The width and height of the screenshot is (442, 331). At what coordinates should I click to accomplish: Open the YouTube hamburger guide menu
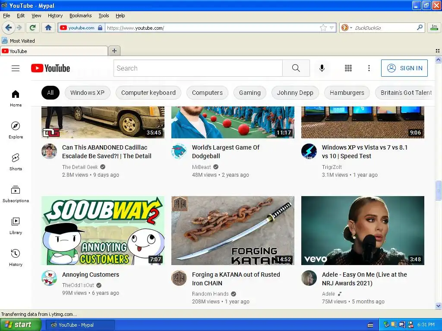(16, 68)
